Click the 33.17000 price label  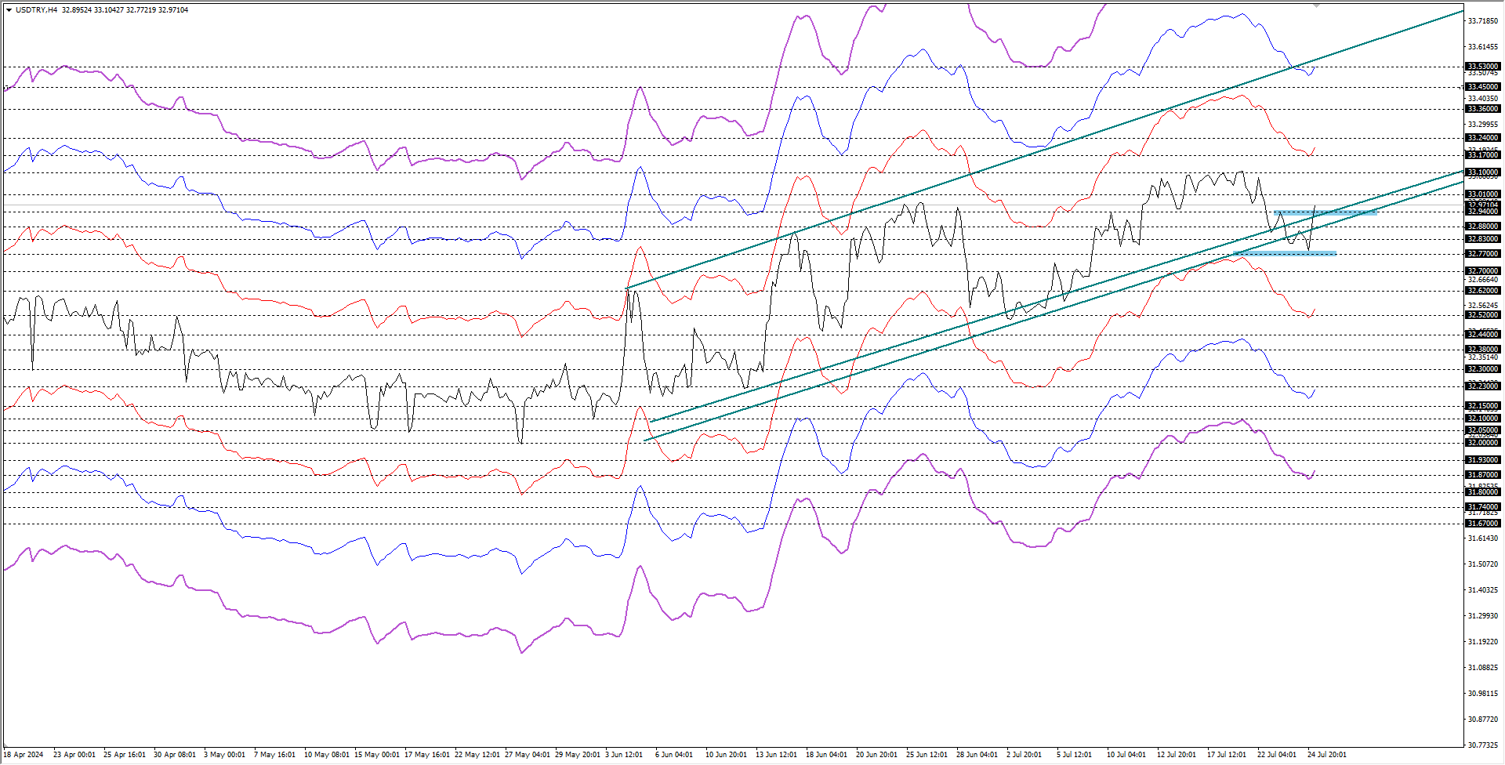coord(1483,155)
